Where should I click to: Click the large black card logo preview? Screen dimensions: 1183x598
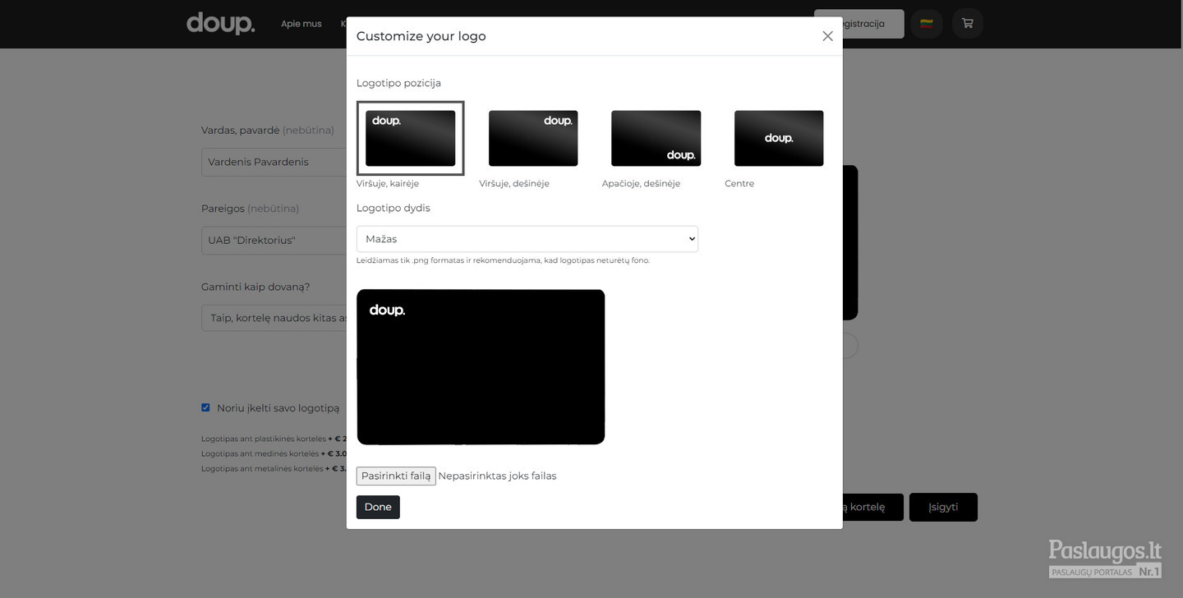coord(481,367)
